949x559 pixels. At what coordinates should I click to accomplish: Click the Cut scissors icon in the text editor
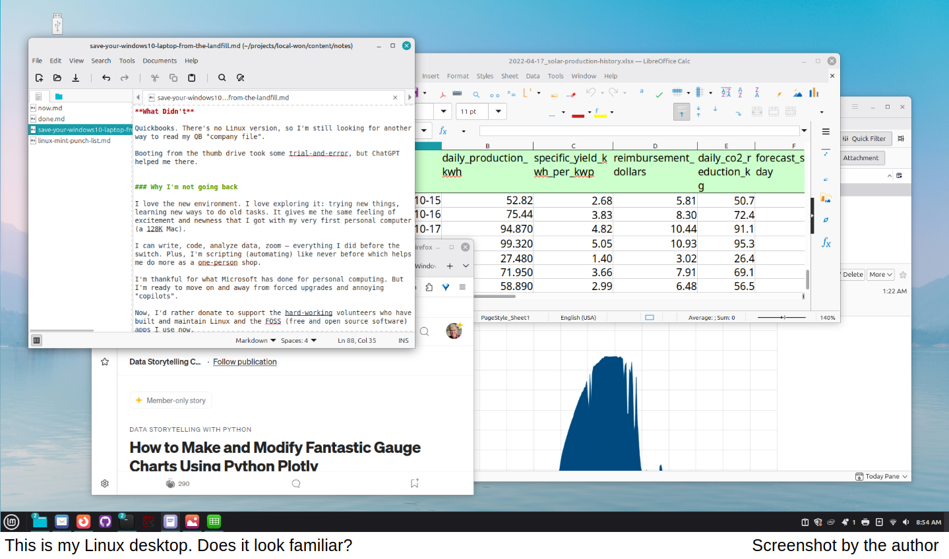(155, 78)
